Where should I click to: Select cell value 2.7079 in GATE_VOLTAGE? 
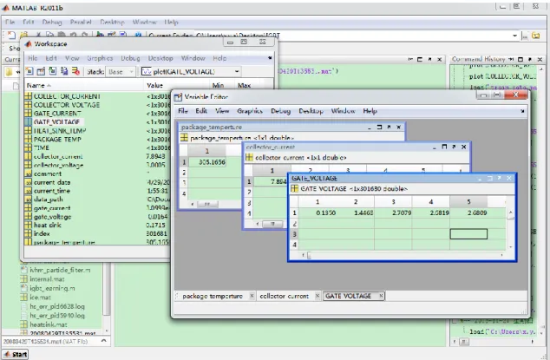[x=393, y=213]
